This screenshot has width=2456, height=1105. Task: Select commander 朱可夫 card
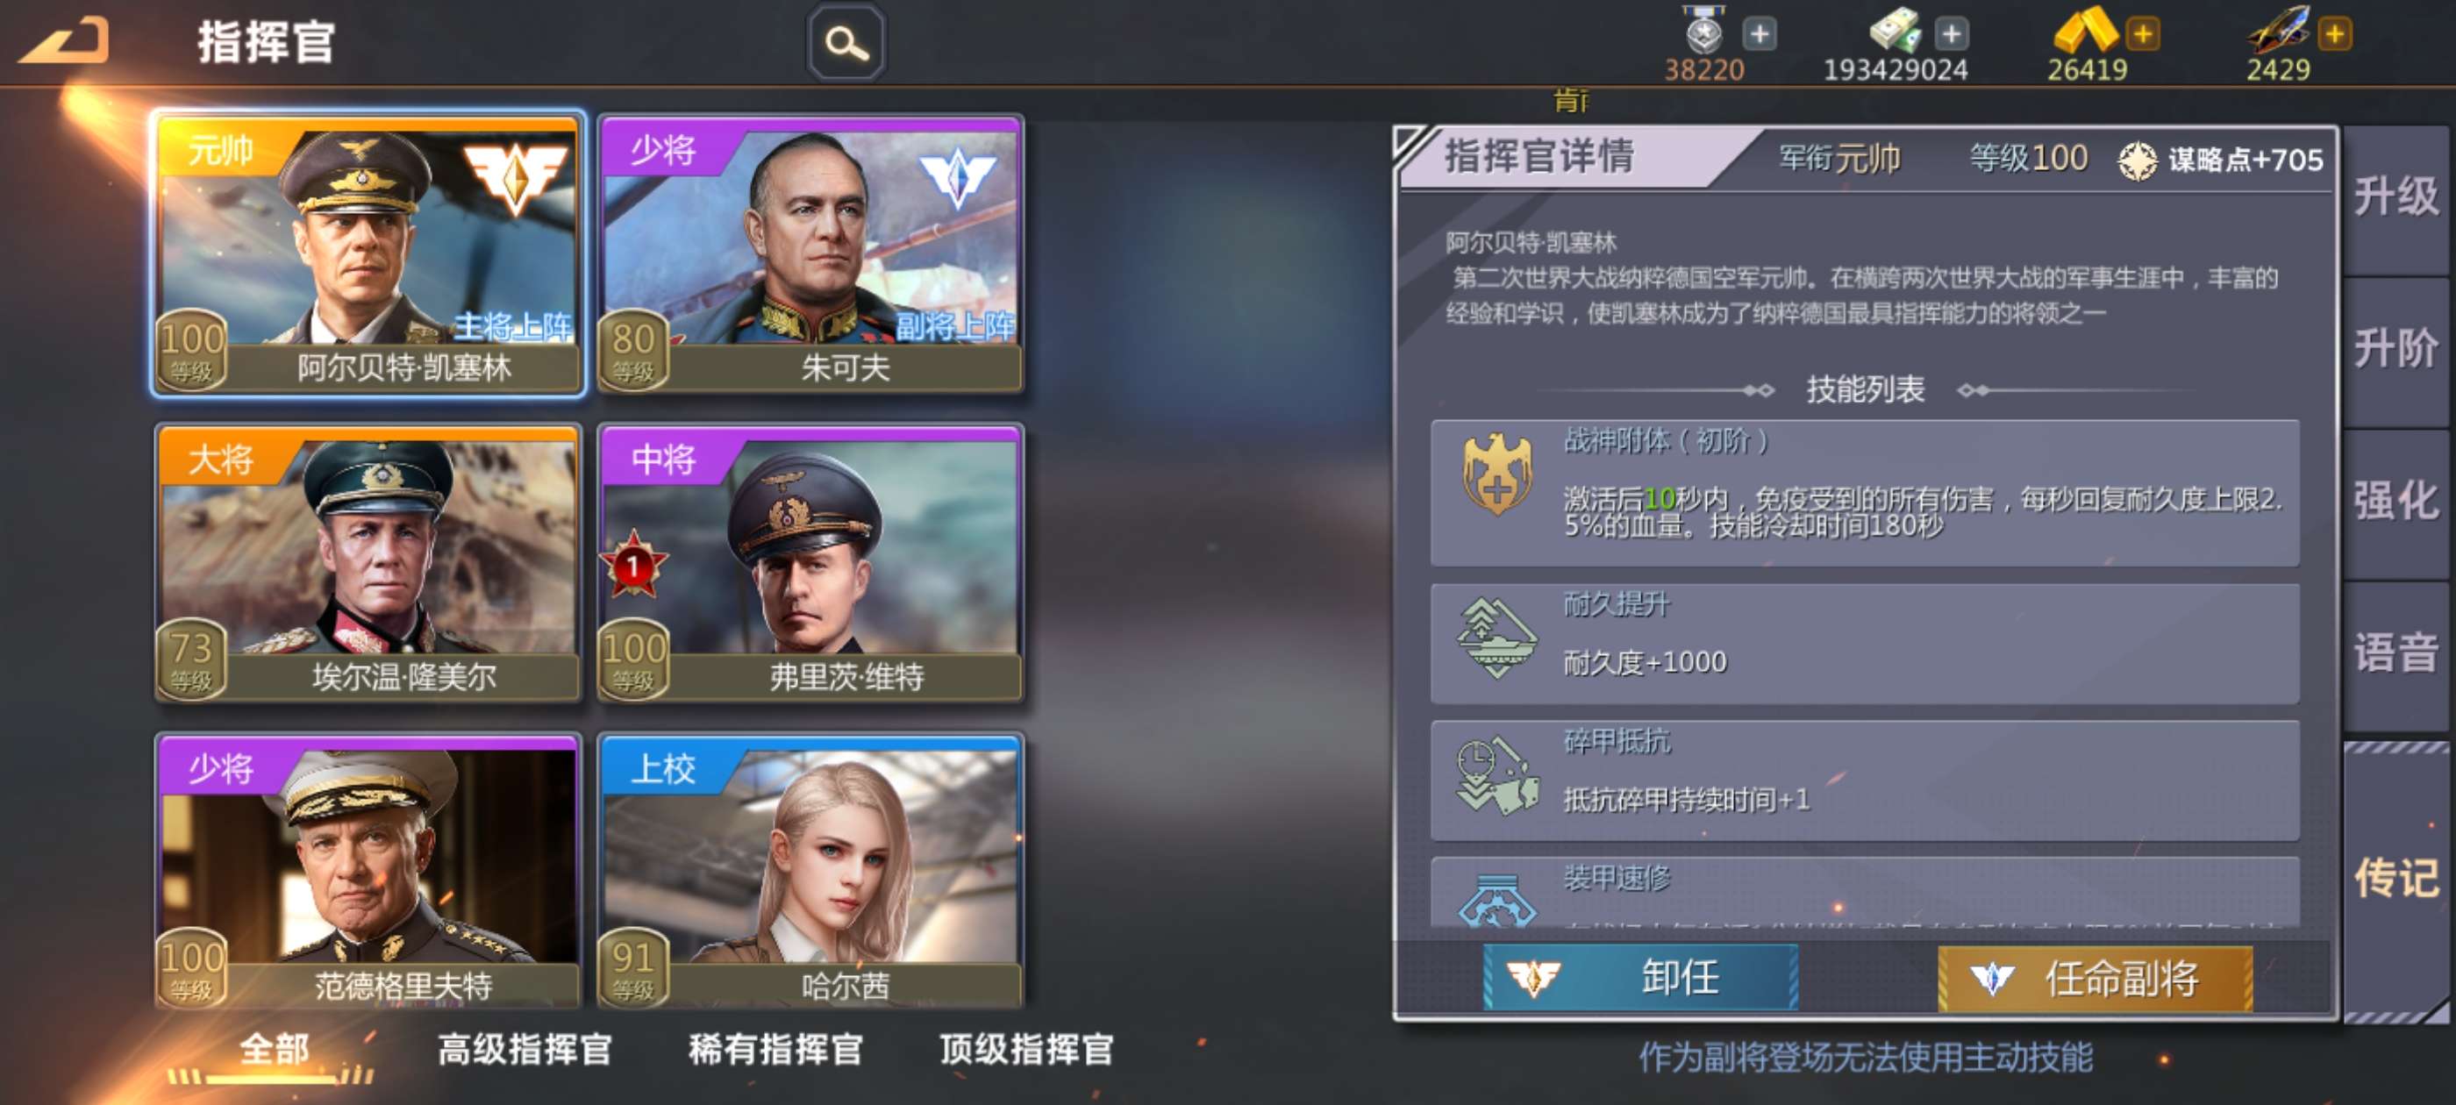click(810, 253)
